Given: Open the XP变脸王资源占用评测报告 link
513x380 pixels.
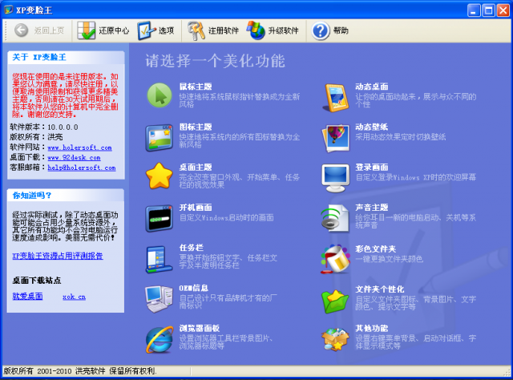Looking at the screenshot, I should click(57, 256).
